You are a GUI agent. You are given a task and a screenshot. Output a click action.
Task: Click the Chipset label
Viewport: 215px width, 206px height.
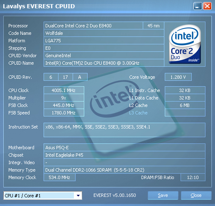[x=16, y=155]
